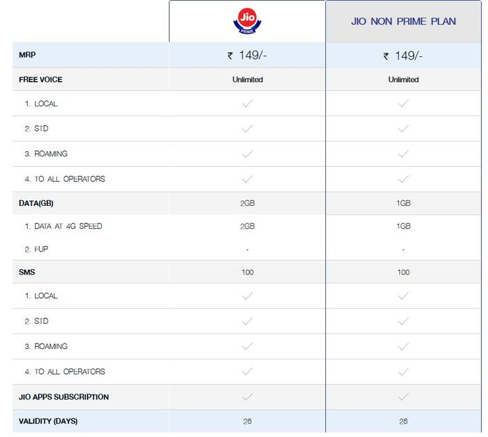Click the FUP row label
Viewport: 488px width, 437px height.
(37, 249)
